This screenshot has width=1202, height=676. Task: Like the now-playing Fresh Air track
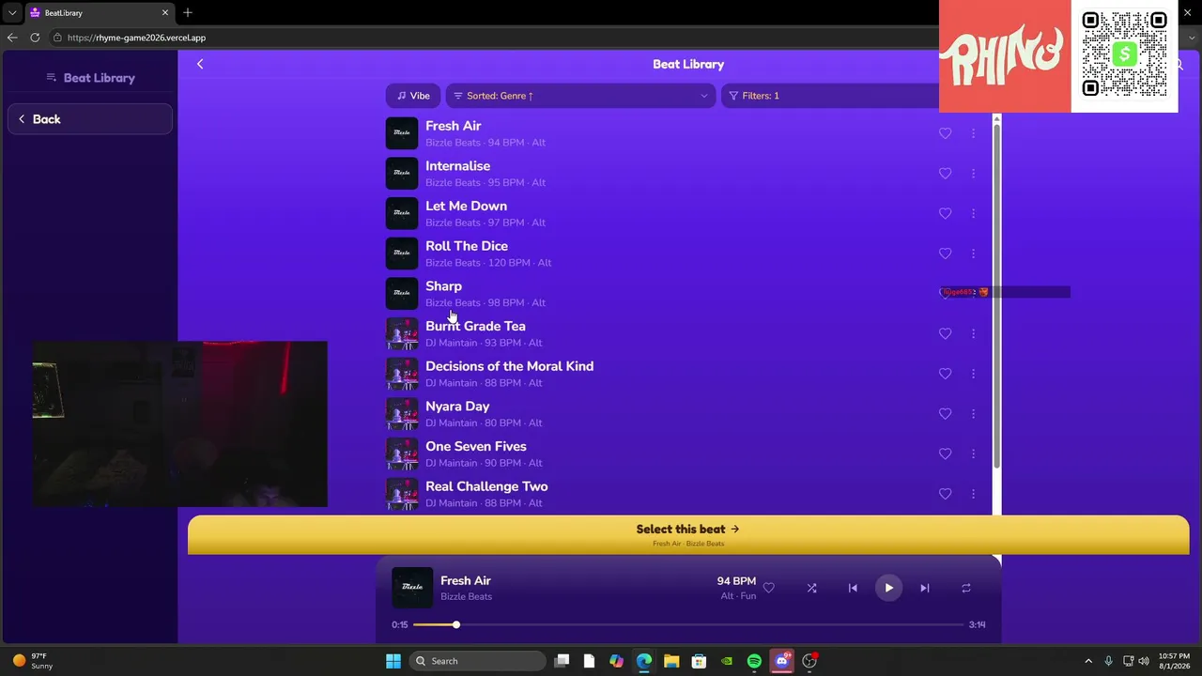pyautogui.click(x=768, y=588)
